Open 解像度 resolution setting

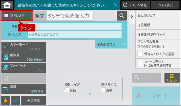(x=24, y=57)
